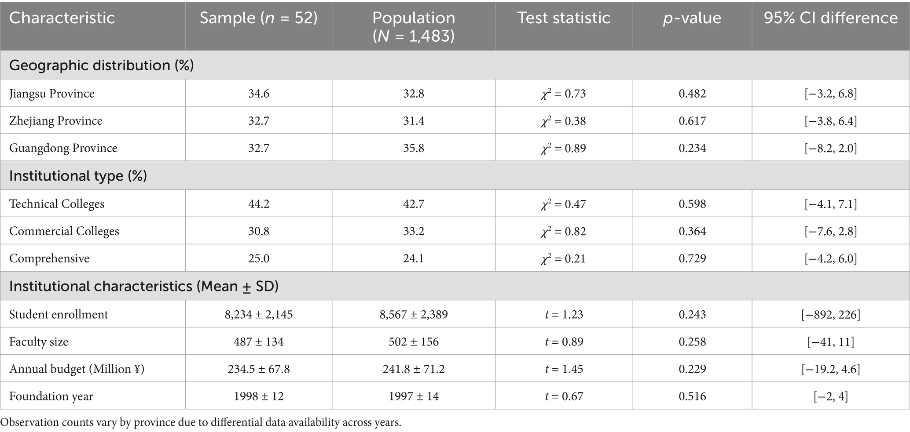This screenshot has height=432, width=910.
Task: Click the Comprehensive row label
Action: click(49, 258)
